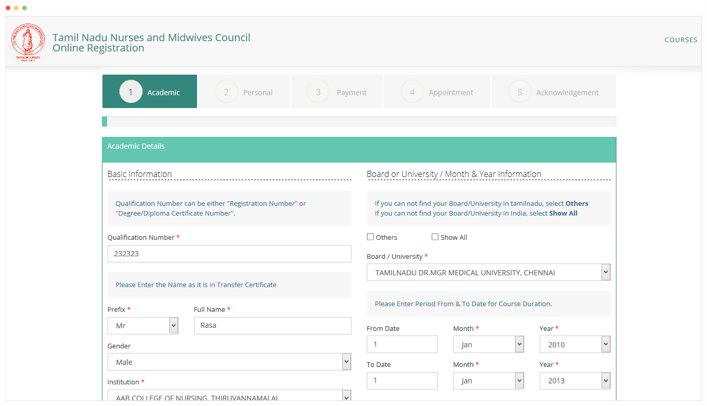Click the Tamil Nadu Nurses Council logo
The image size is (707, 406).
pyautogui.click(x=28, y=43)
